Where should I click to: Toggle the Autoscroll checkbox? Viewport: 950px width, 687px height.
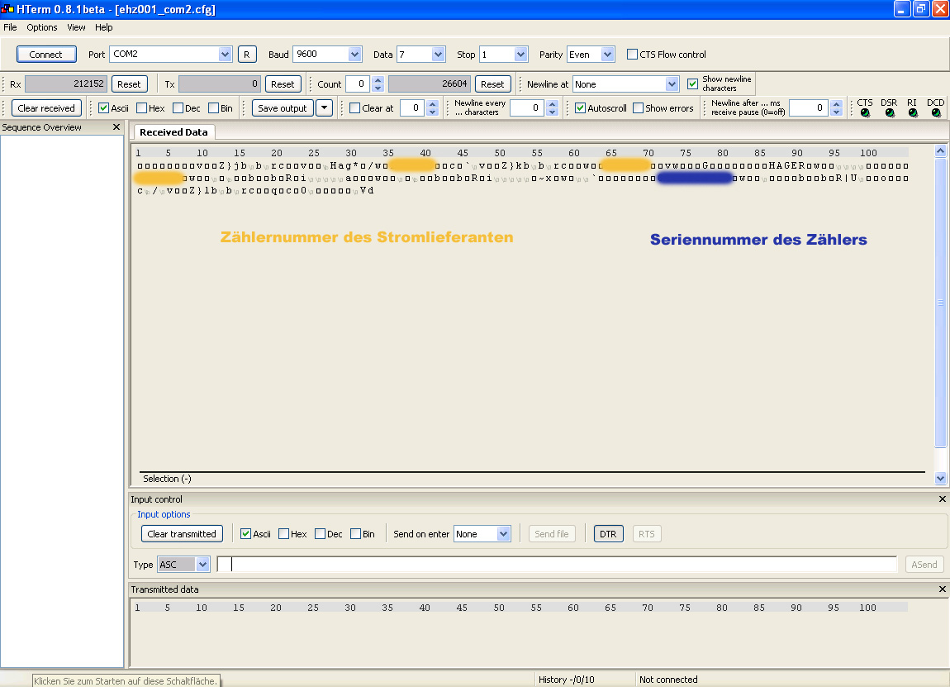coord(581,108)
